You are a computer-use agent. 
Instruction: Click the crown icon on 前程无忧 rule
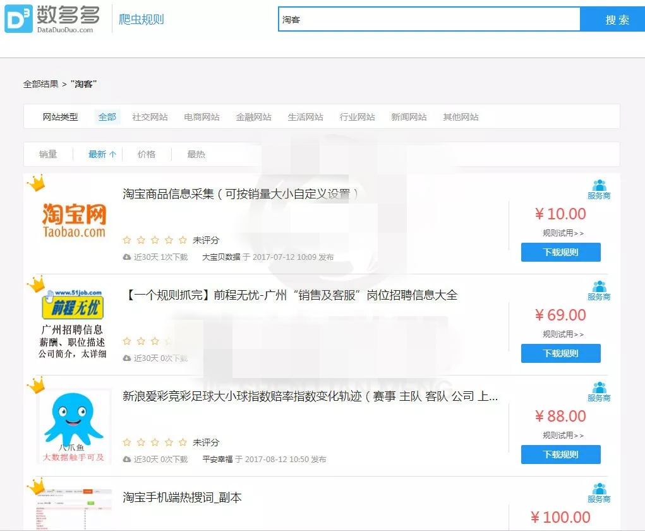(36, 284)
